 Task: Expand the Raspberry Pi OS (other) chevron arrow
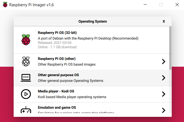pos(164,62)
